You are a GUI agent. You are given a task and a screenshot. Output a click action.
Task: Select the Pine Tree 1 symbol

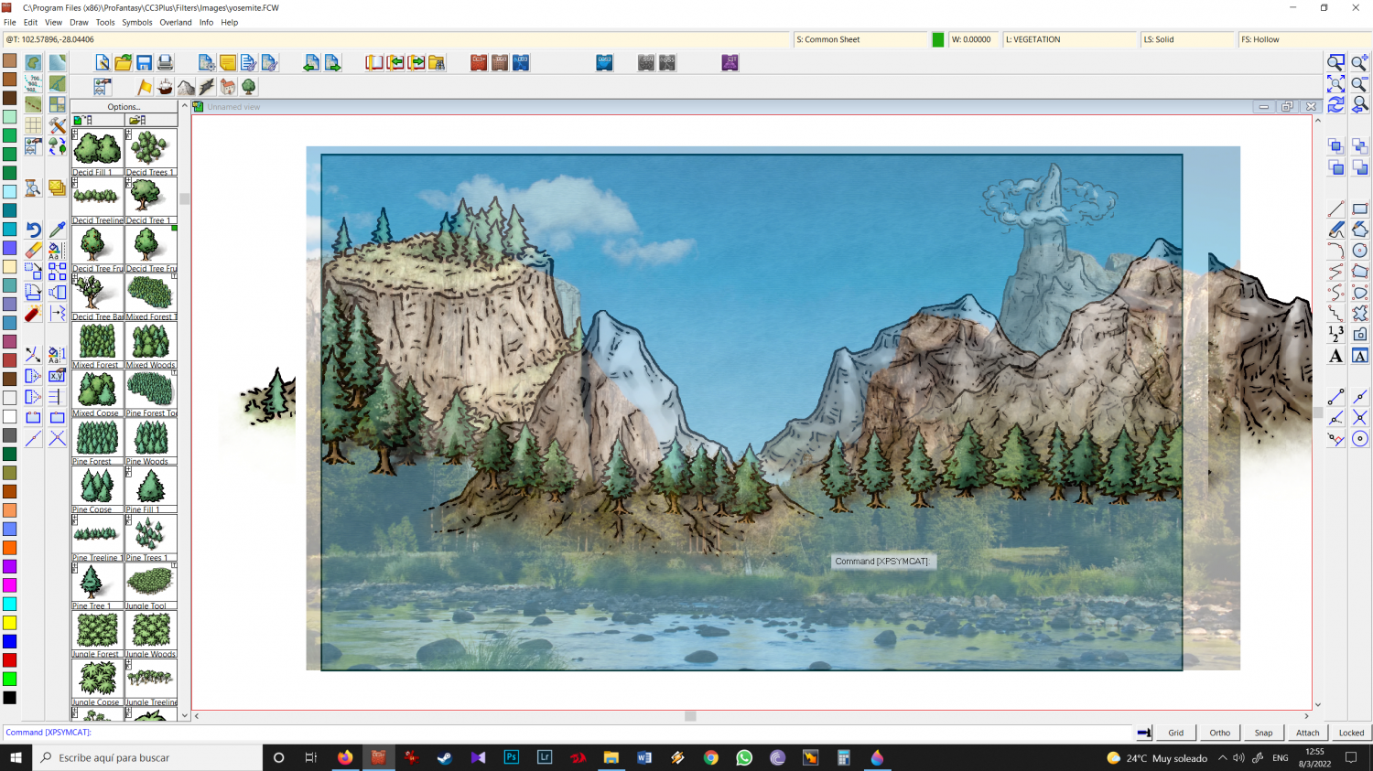tap(97, 586)
